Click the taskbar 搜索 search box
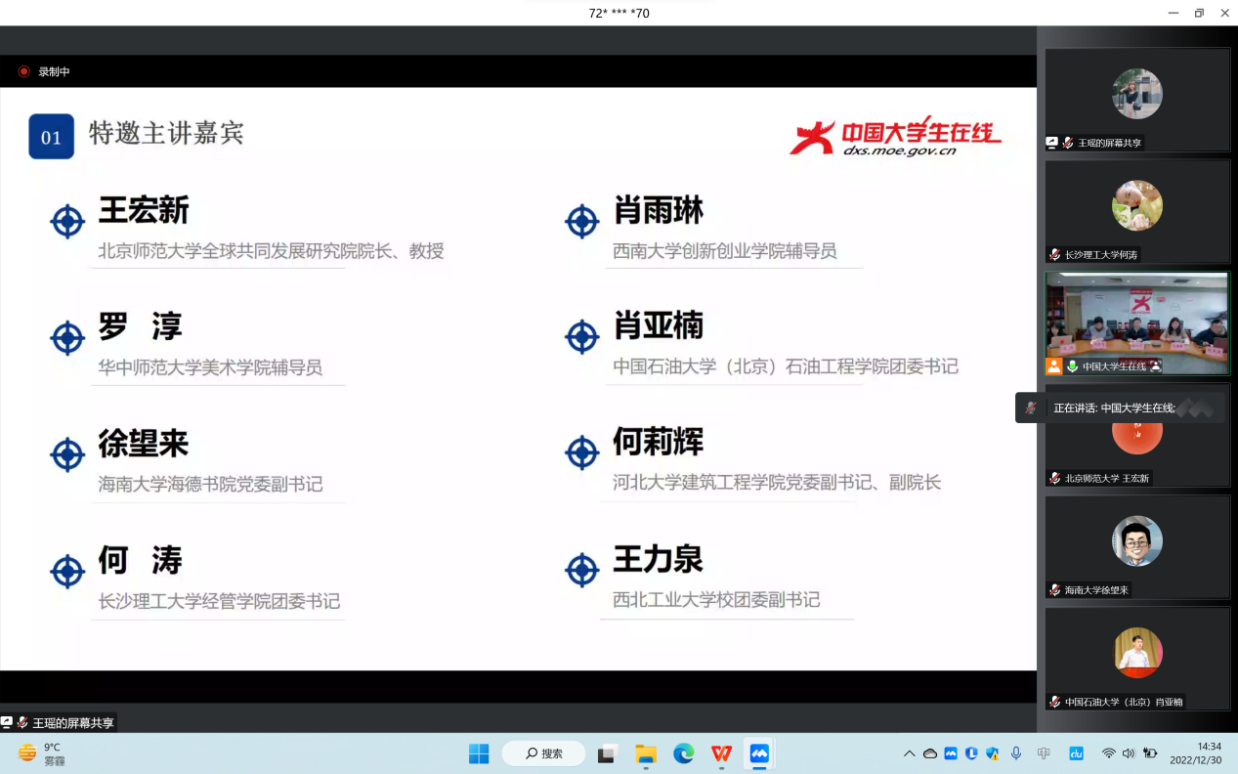 (544, 753)
